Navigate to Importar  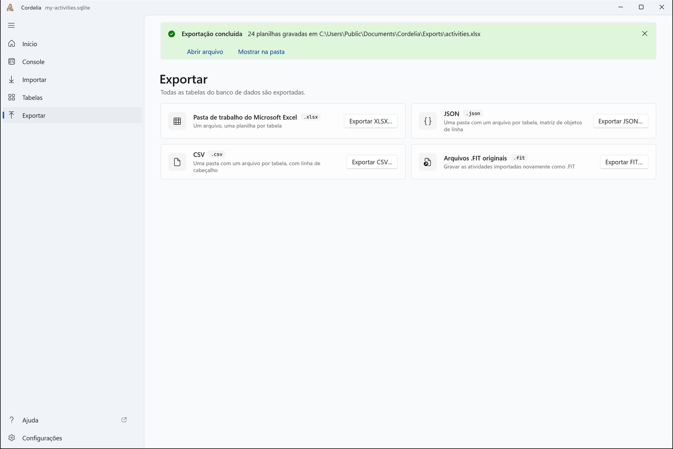pos(72,80)
